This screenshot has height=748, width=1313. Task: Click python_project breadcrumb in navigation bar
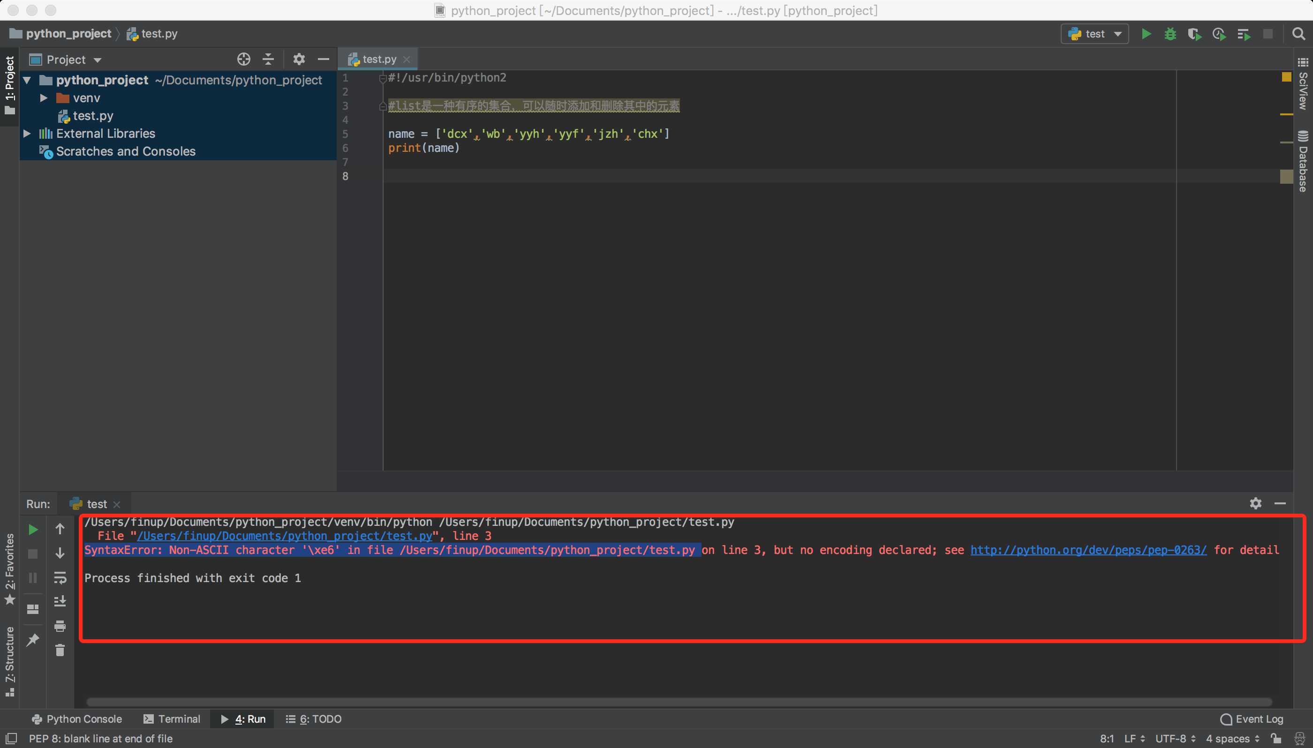[x=60, y=34]
